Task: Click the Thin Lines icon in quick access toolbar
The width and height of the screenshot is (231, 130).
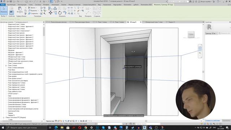Action: point(51,1)
